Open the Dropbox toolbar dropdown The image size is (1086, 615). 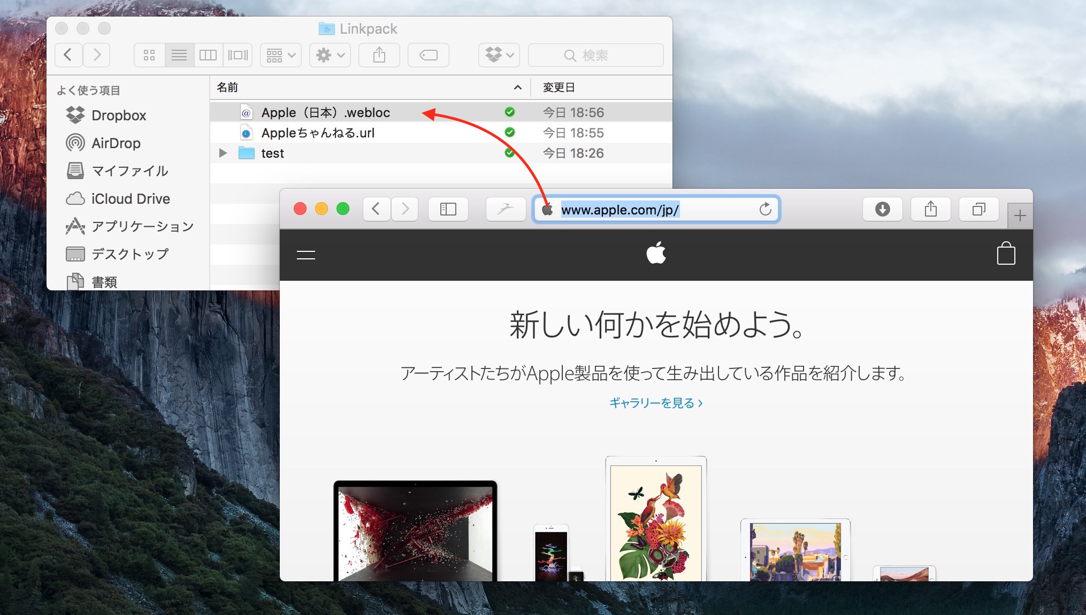click(x=499, y=55)
